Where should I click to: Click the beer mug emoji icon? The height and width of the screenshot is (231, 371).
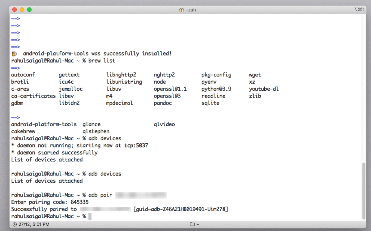click(x=14, y=54)
